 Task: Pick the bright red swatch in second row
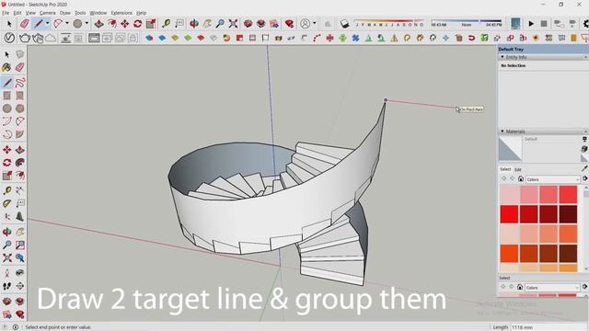pos(509,214)
